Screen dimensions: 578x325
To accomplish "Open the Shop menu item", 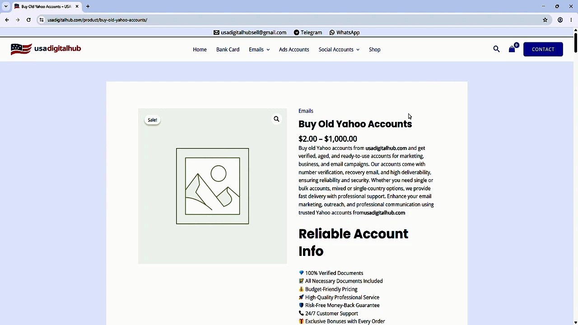I will point(374,50).
